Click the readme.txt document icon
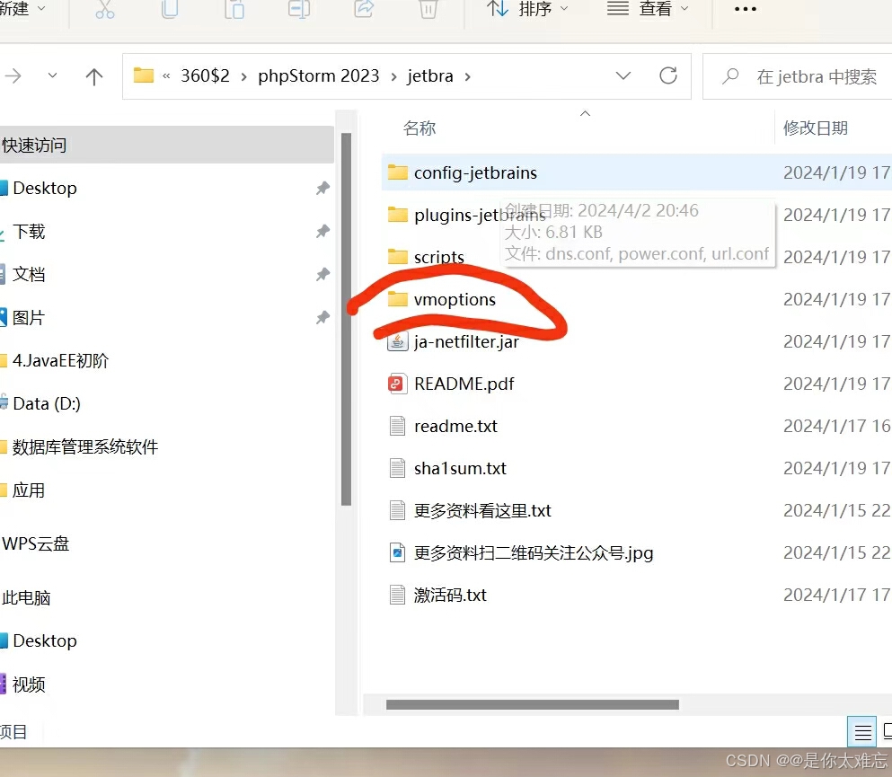 click(397, 426)
